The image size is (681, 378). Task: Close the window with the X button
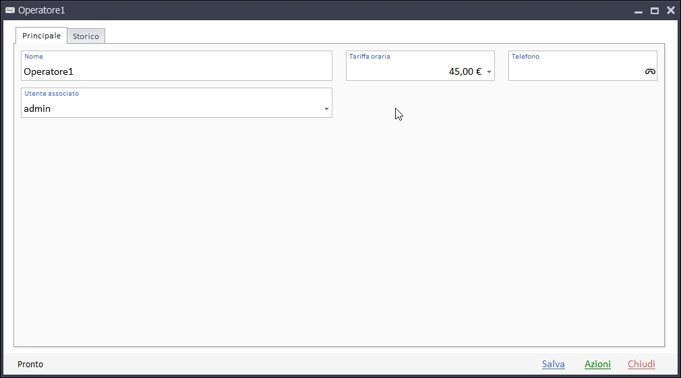pos(670,11)
